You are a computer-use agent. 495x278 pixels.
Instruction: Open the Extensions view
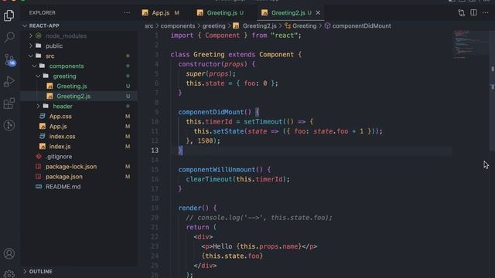click(9, 103)
